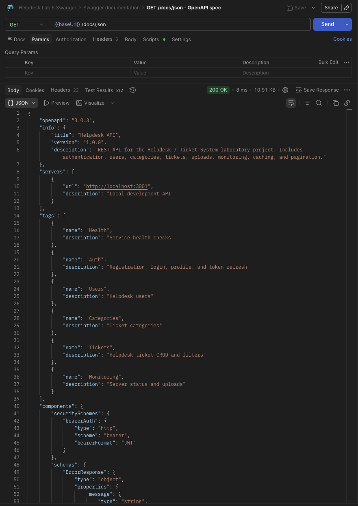Open the GET method dropdown
The width and height of the screenshot is (358, 506).
coord(27,24)
